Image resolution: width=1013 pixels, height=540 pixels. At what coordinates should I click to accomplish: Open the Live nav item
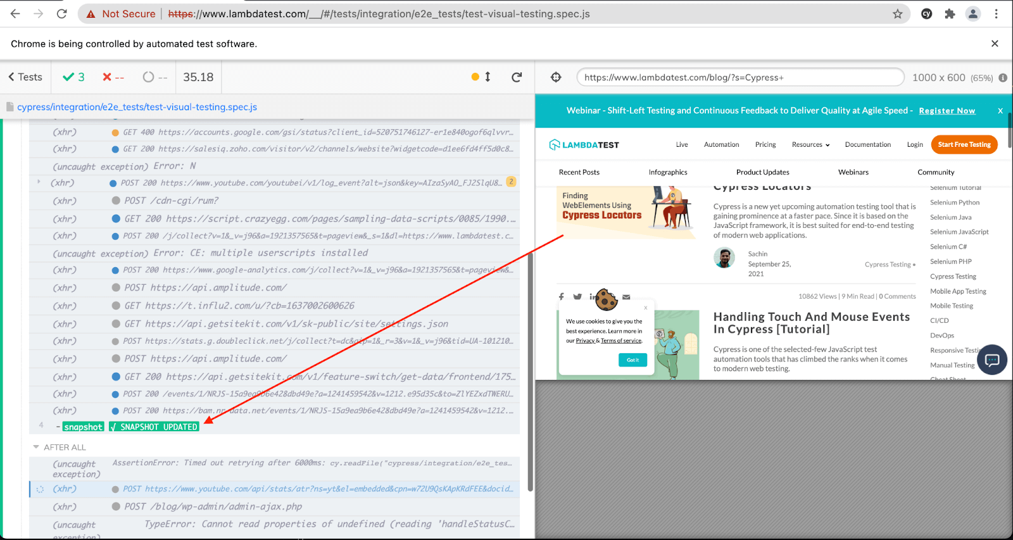682,145
